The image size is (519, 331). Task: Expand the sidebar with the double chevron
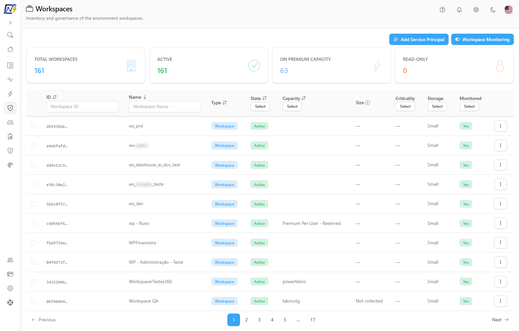10,23
